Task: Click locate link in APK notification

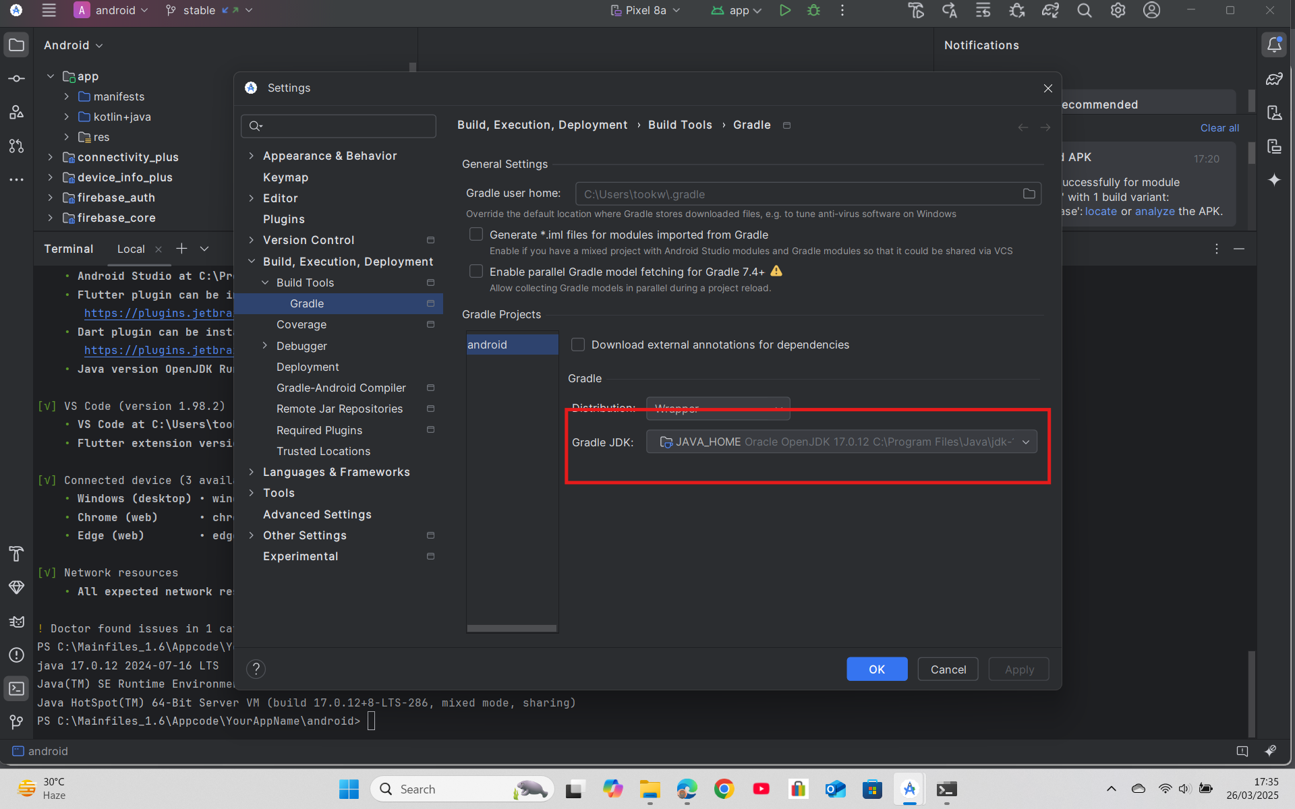Action: click(x=1101, y=211)
